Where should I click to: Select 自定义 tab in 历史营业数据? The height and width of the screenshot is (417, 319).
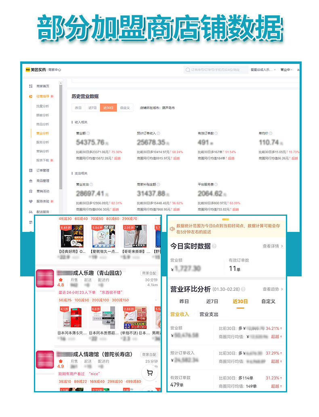(x=125, y=108)
